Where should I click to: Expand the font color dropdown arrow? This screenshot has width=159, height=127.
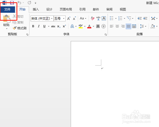93,27
